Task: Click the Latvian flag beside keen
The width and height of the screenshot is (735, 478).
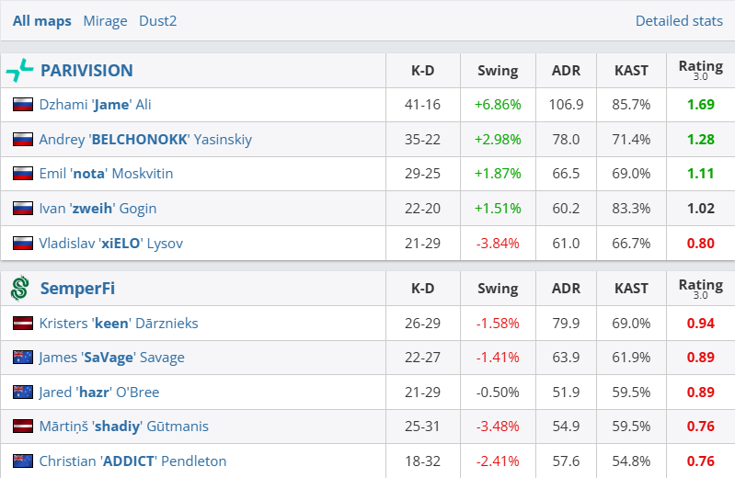Action: pos(23,324)
